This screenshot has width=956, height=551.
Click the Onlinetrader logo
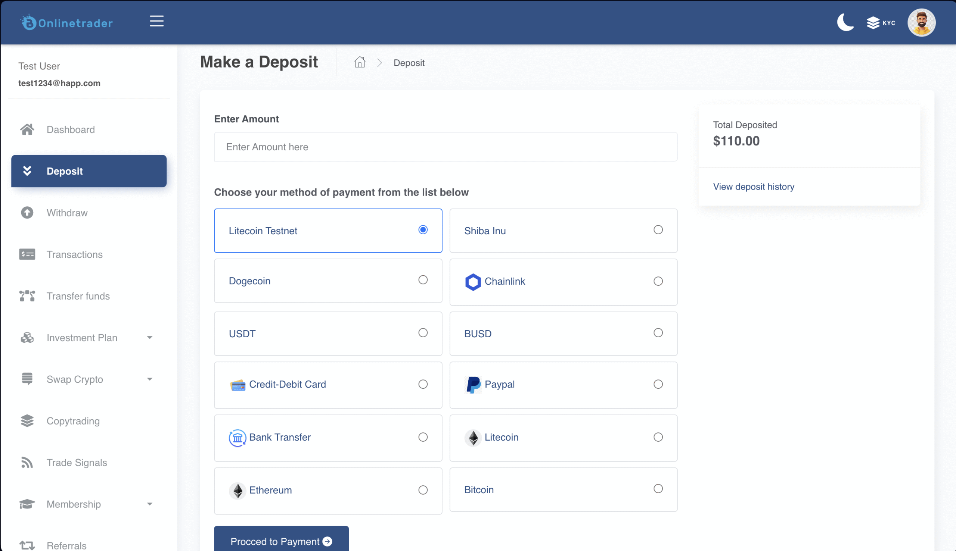pyautogui.click(x=67, y=23)
